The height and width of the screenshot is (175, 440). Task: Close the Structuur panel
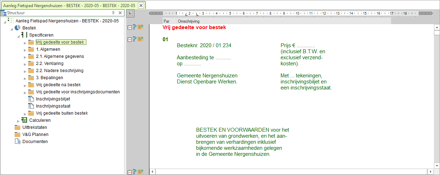[120, 13]
